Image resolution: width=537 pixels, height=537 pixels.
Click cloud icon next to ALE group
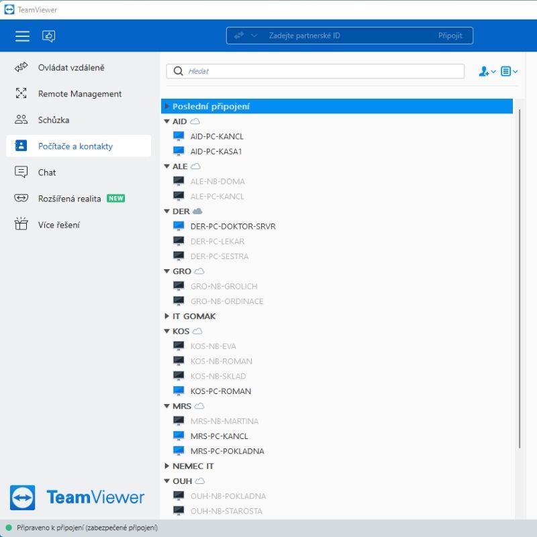[x=195, y=166]
